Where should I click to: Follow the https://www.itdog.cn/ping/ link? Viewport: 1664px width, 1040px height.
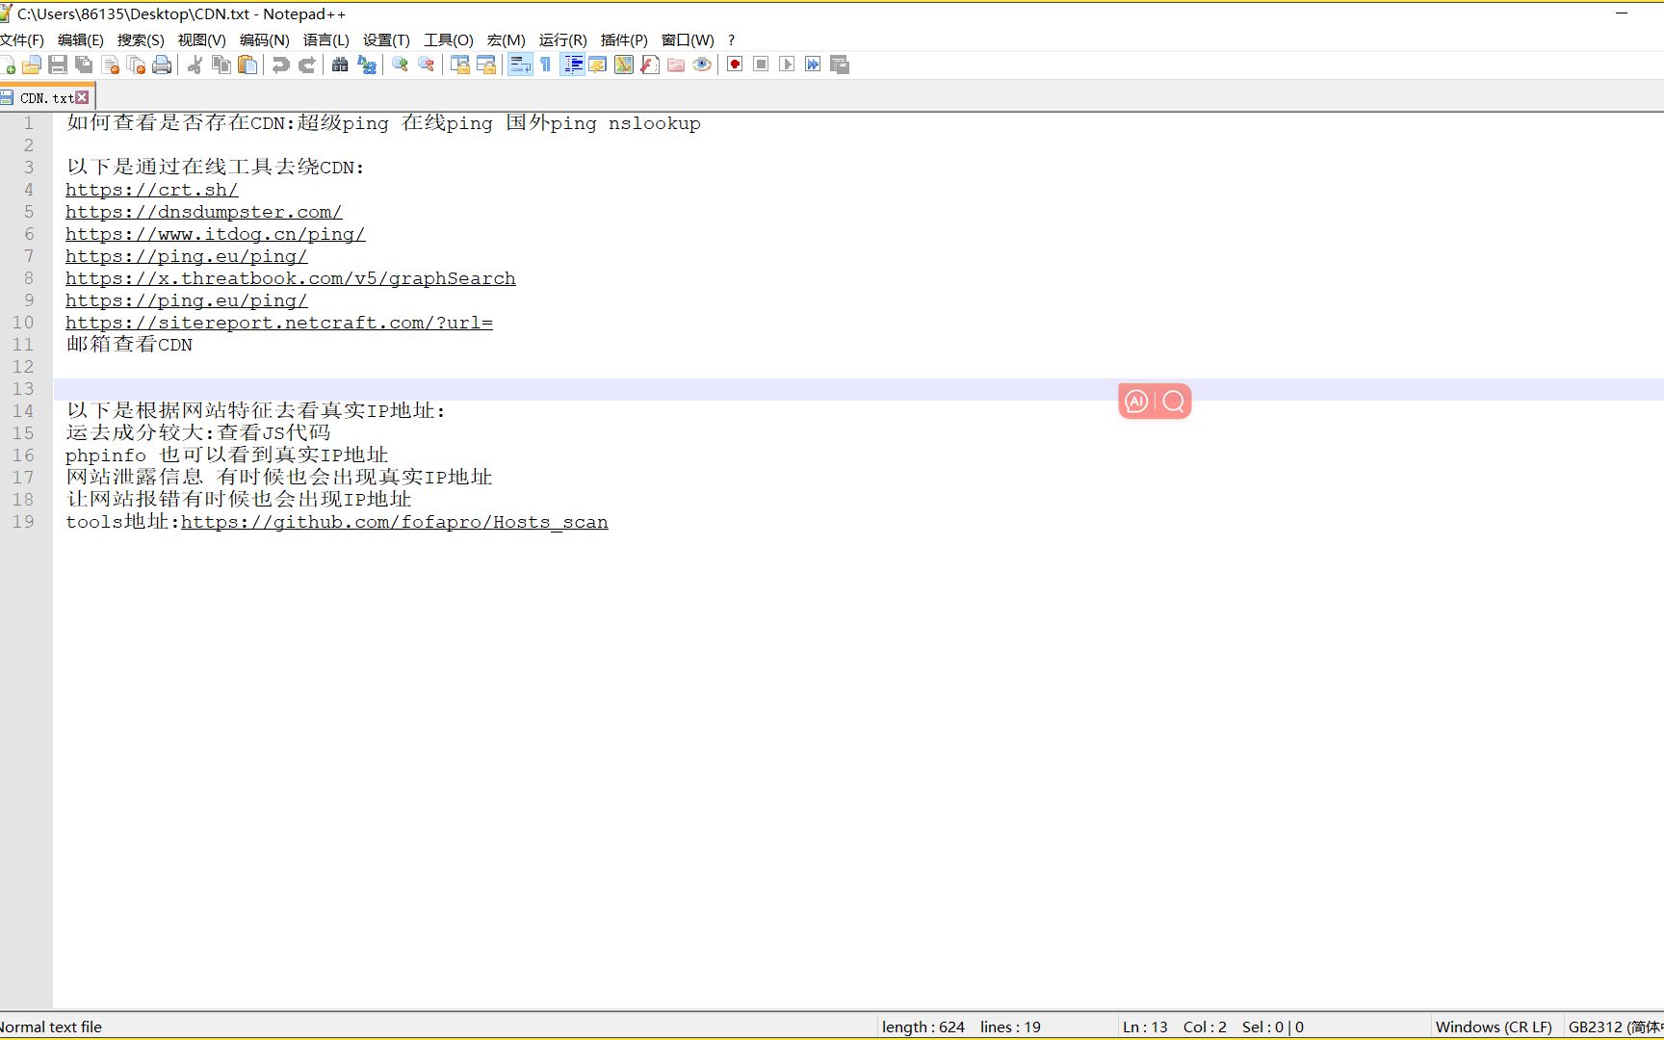(x=216, y=234)
